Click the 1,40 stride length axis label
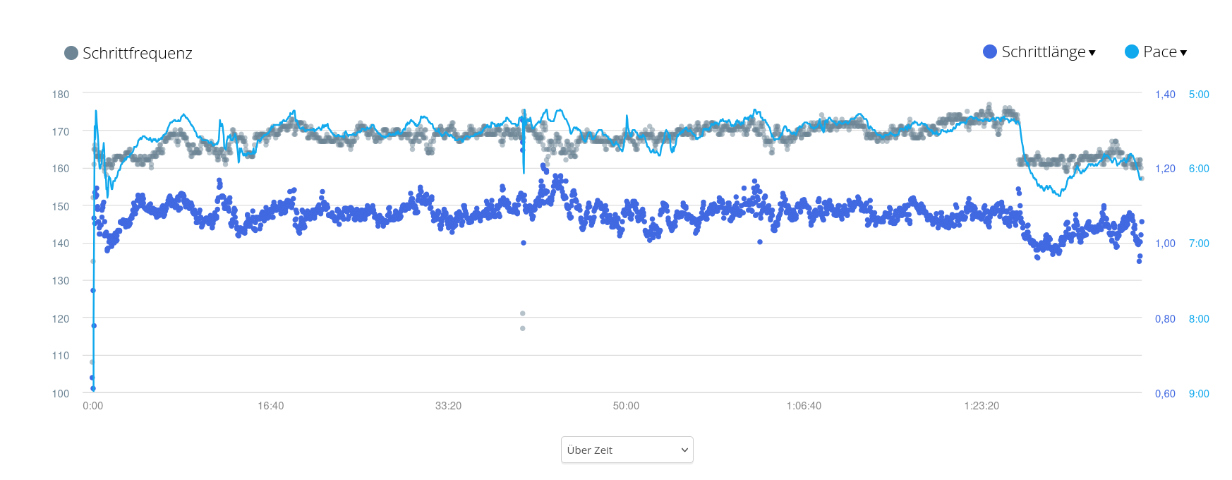The width and height of the screenshot is (1232, 480). coord(1165,94)
